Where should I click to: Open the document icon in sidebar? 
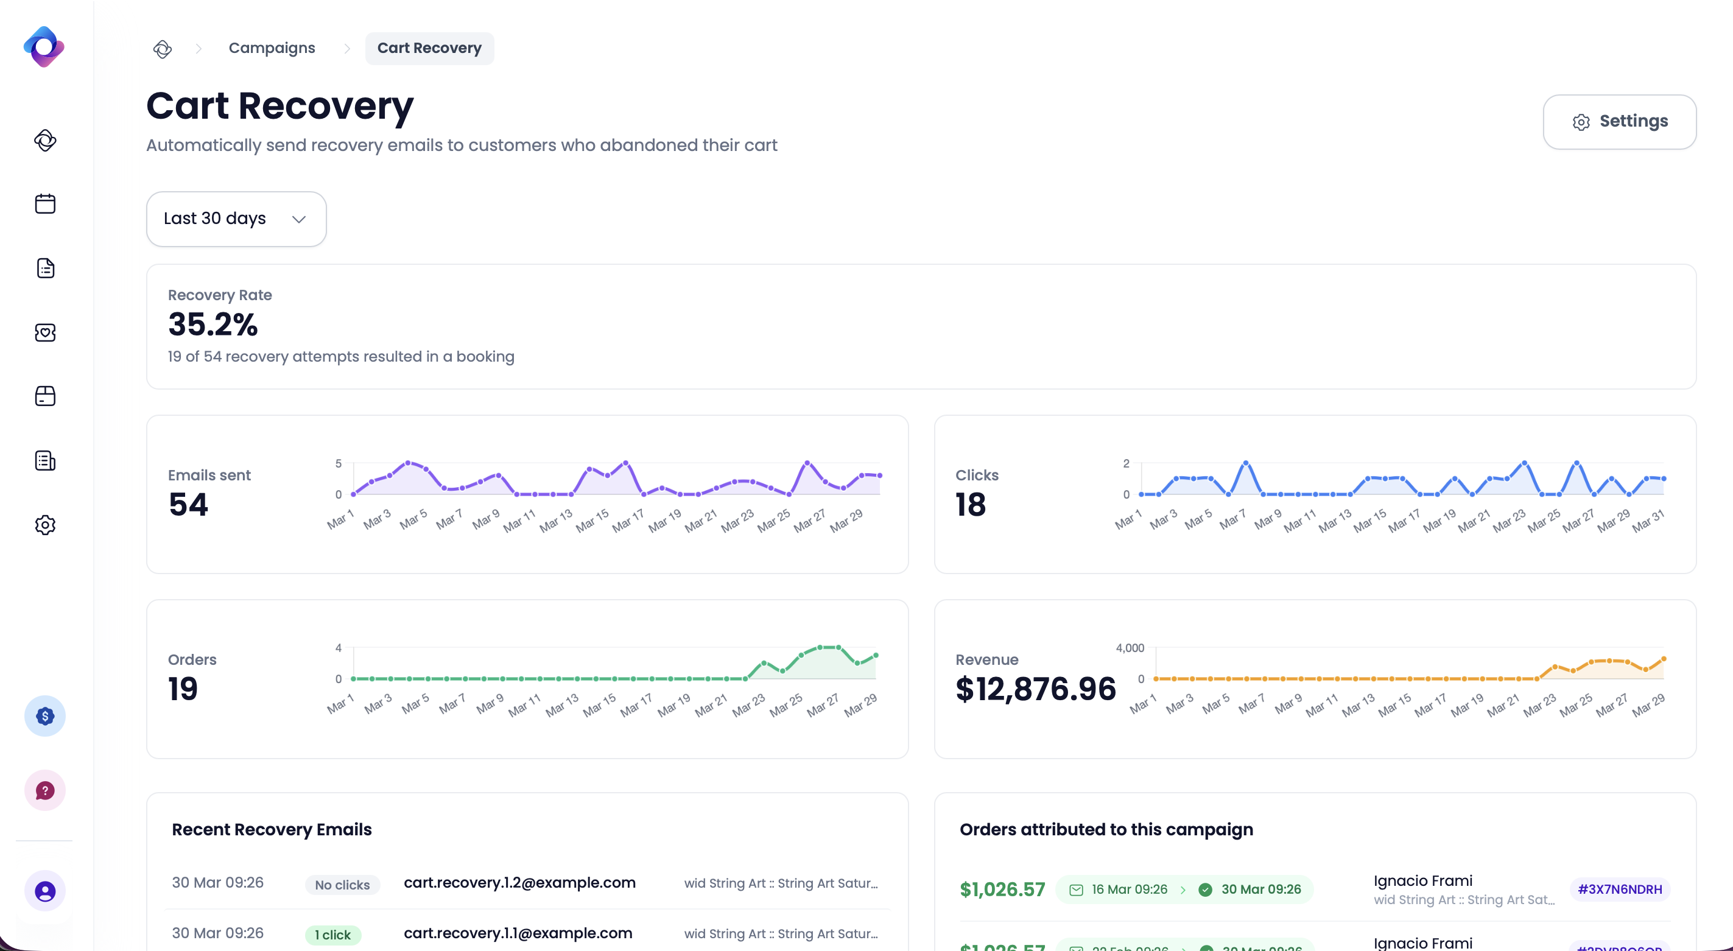click(45, 268)
